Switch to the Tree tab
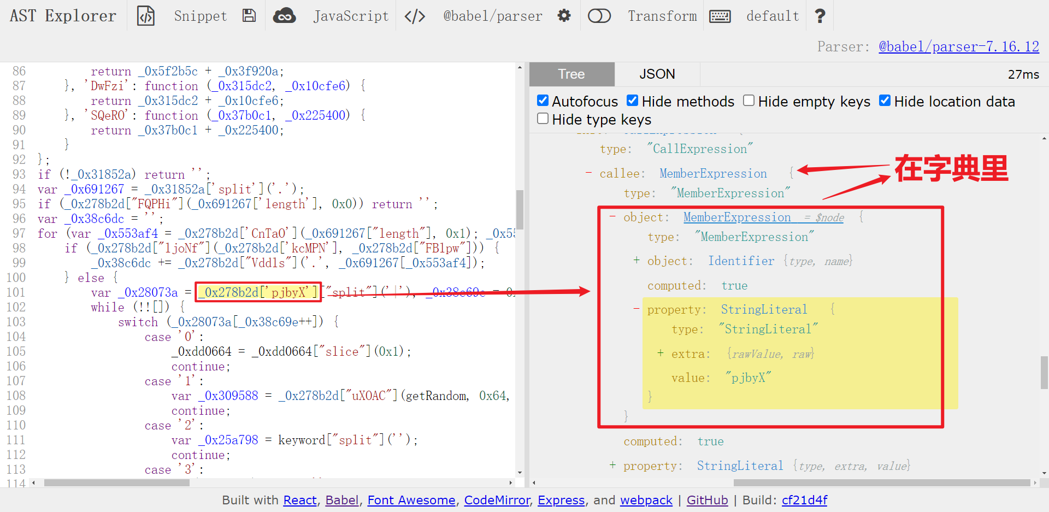This screenshot has height=512, width=1049. click(571, 74)
